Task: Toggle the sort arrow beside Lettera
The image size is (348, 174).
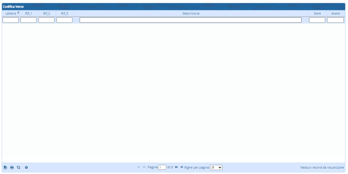Action: [x=18, y=13]
